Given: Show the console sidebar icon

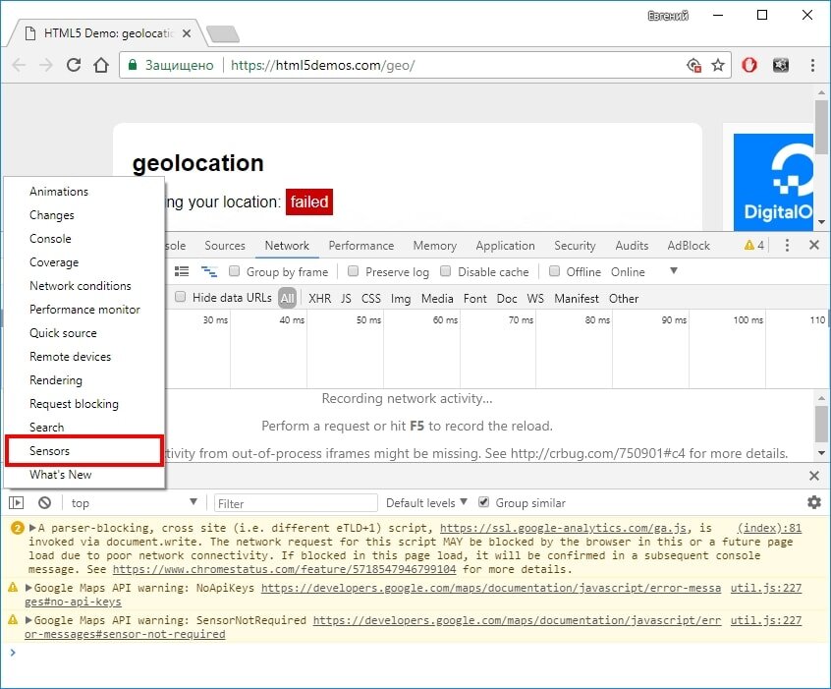Looking at the screenshot, I should click(x=17, y=503).
